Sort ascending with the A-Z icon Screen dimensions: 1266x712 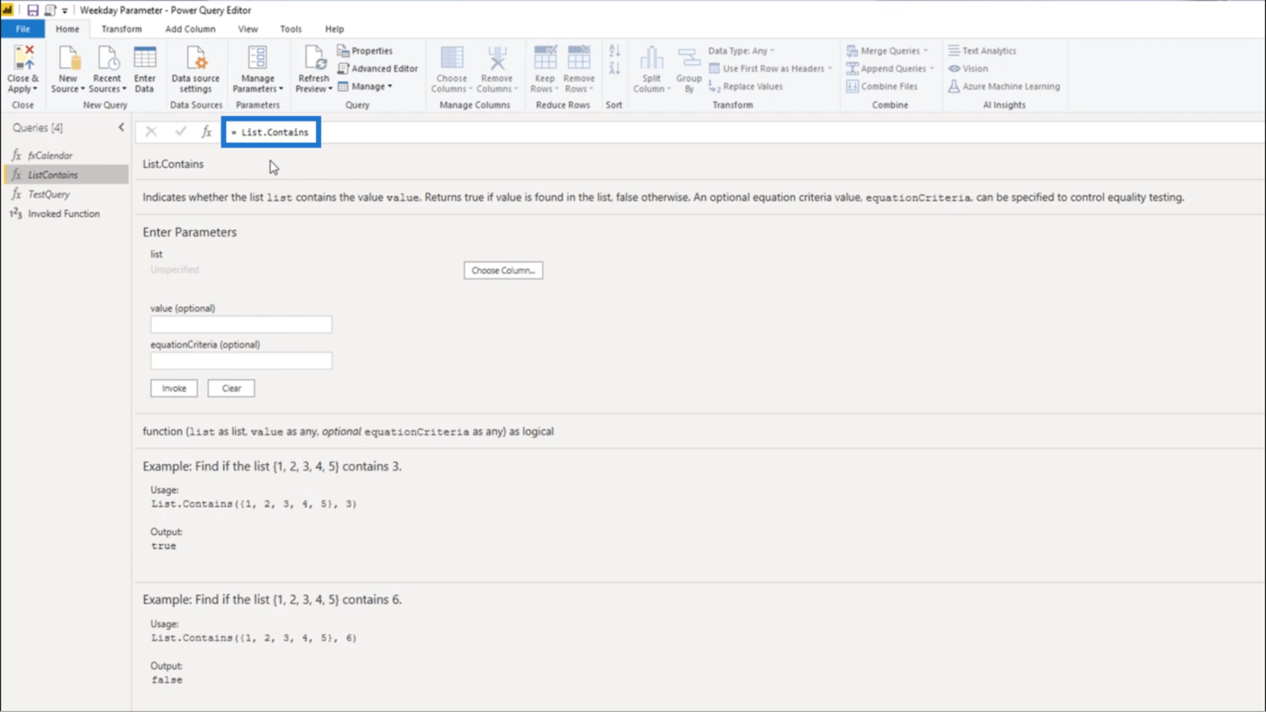tap(614, 50)
